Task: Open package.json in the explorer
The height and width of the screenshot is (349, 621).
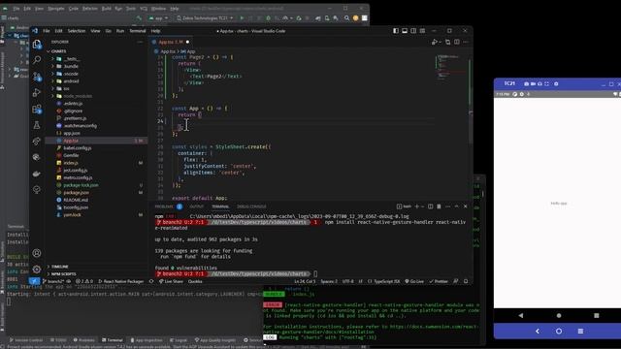Action: (x=76, y=192)
